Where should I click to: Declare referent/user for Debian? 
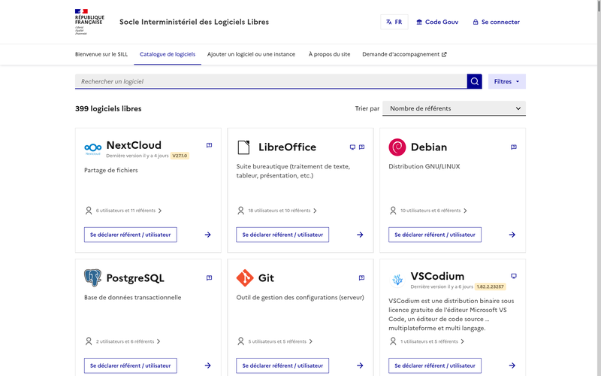pos(435,235)
